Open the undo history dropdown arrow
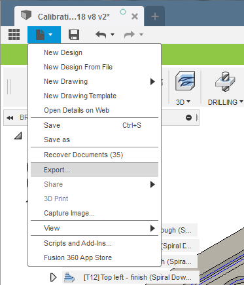The image size is (244, 285). tap(113, 35)
